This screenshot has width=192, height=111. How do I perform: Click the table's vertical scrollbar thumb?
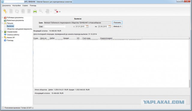pyautogui.click(x=189, y=83)
